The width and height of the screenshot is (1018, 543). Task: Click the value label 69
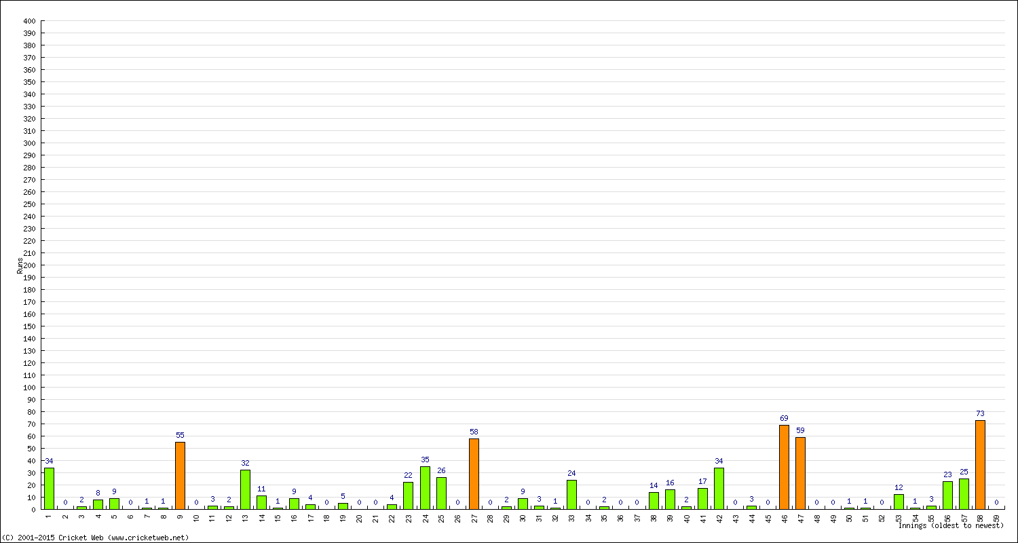pyautogui.click(x=784, y=418)
